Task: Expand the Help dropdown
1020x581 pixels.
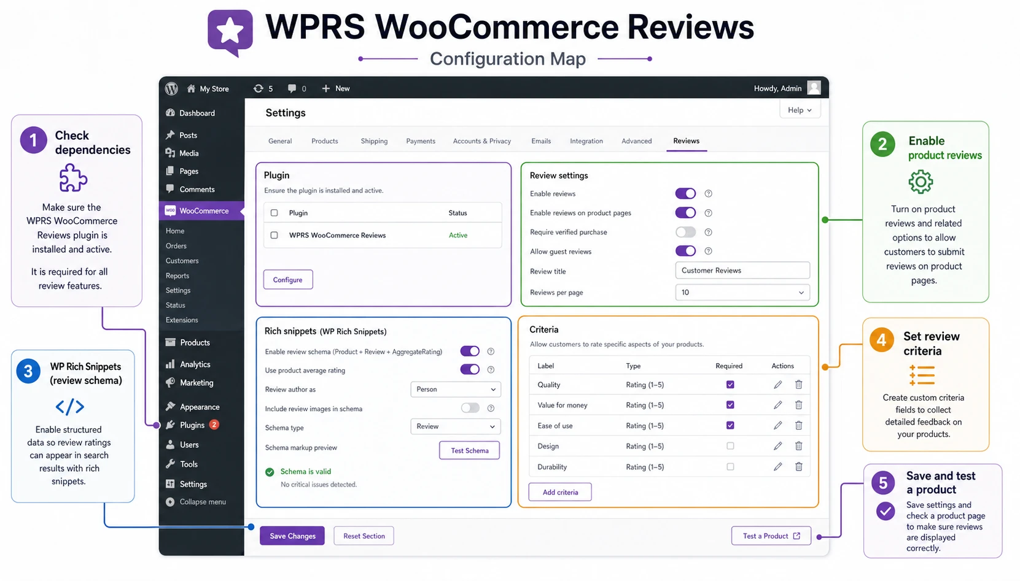Action: coord(800,110)
